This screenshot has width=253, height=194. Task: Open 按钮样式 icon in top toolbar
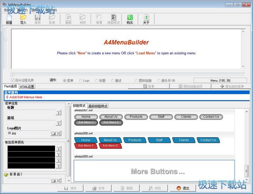(x=114, y=19)
